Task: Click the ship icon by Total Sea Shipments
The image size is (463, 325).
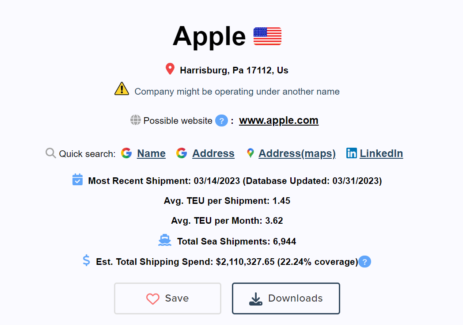Action: pyautogui.click(x=165, y=240)
